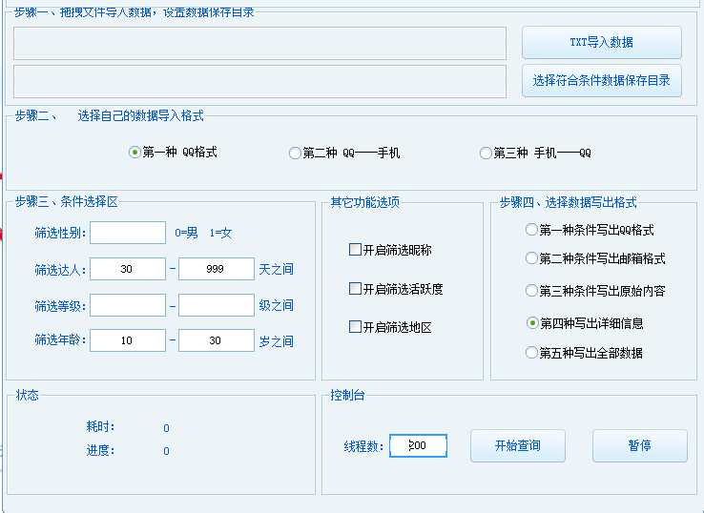The width and height of the screenshot is (704, 513).
Task: Click the 天之间 text
Action: click(x=276, y=269)
